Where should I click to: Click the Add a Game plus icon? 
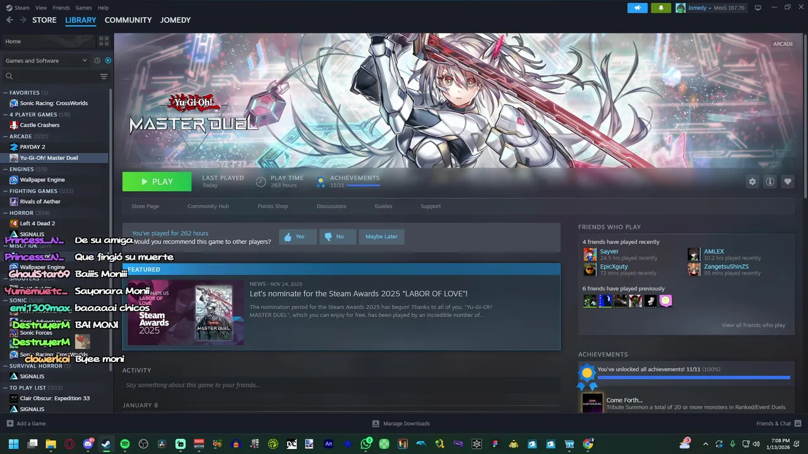point(9,424)
